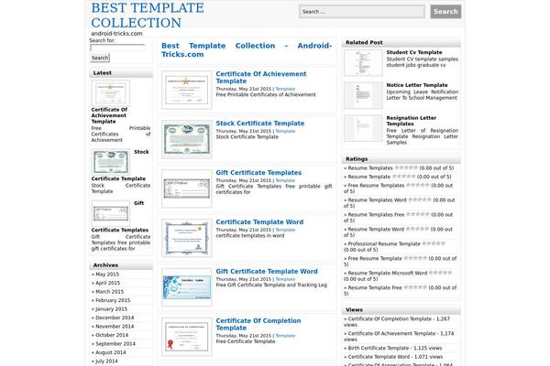Open Resume Template Free link in Ratings

(375, 288)
